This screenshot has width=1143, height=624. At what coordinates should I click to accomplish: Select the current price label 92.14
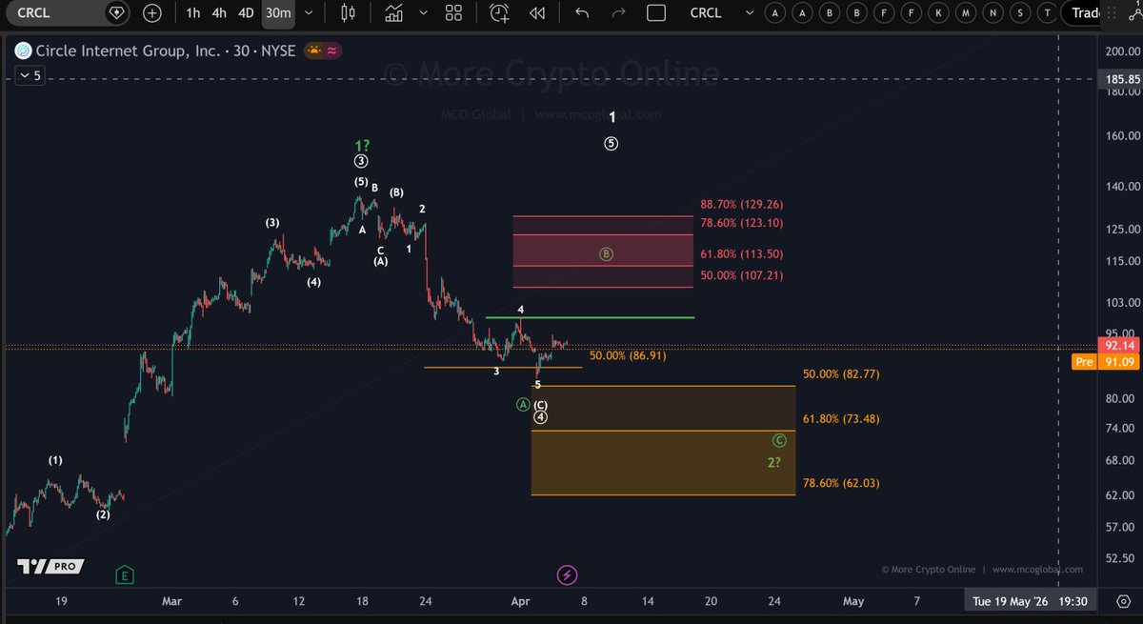[x=1117, y=345]
